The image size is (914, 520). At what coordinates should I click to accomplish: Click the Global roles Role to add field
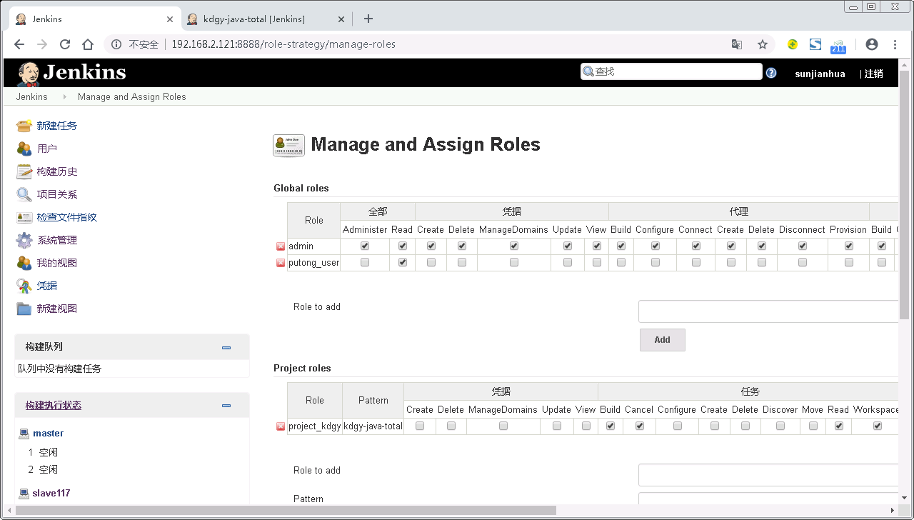pos(768,311)
